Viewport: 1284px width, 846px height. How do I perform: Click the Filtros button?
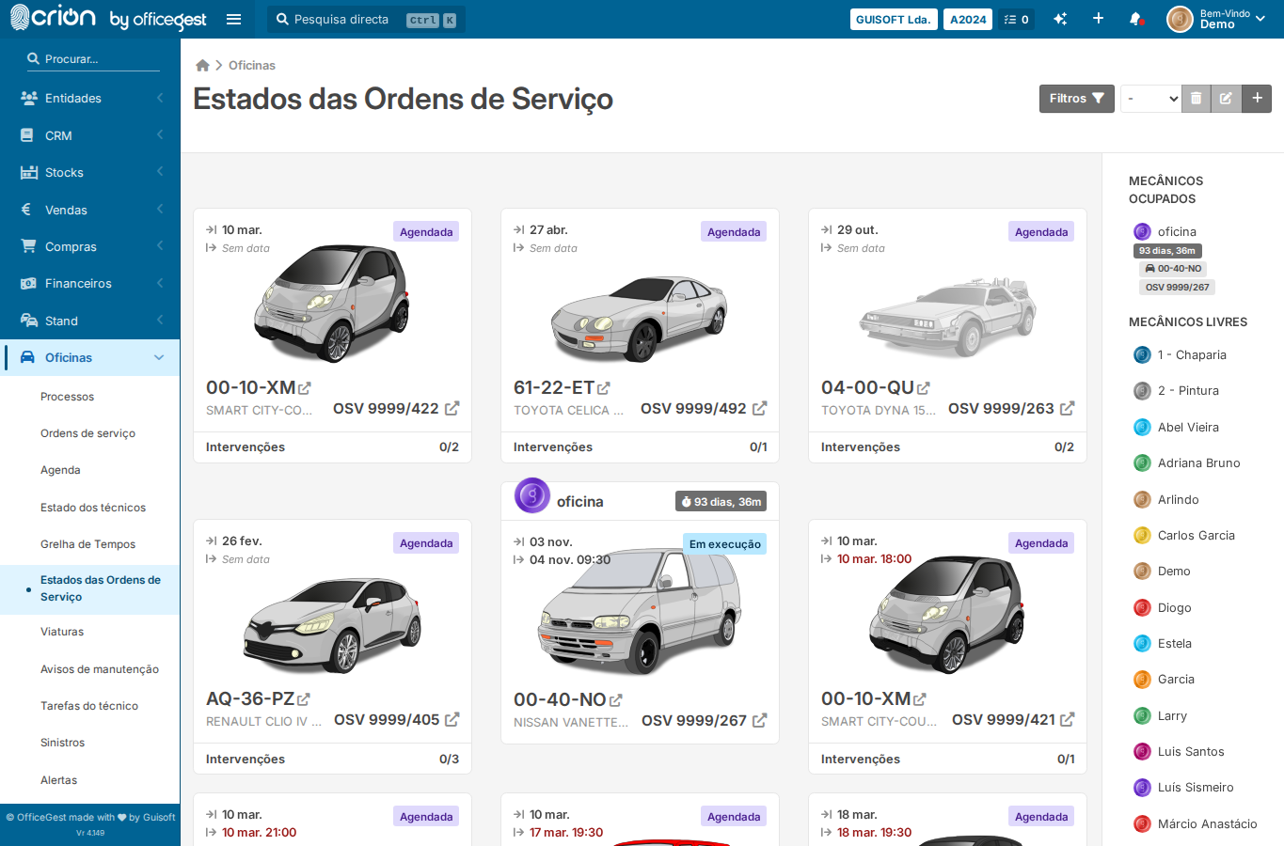pos(1077,99)
